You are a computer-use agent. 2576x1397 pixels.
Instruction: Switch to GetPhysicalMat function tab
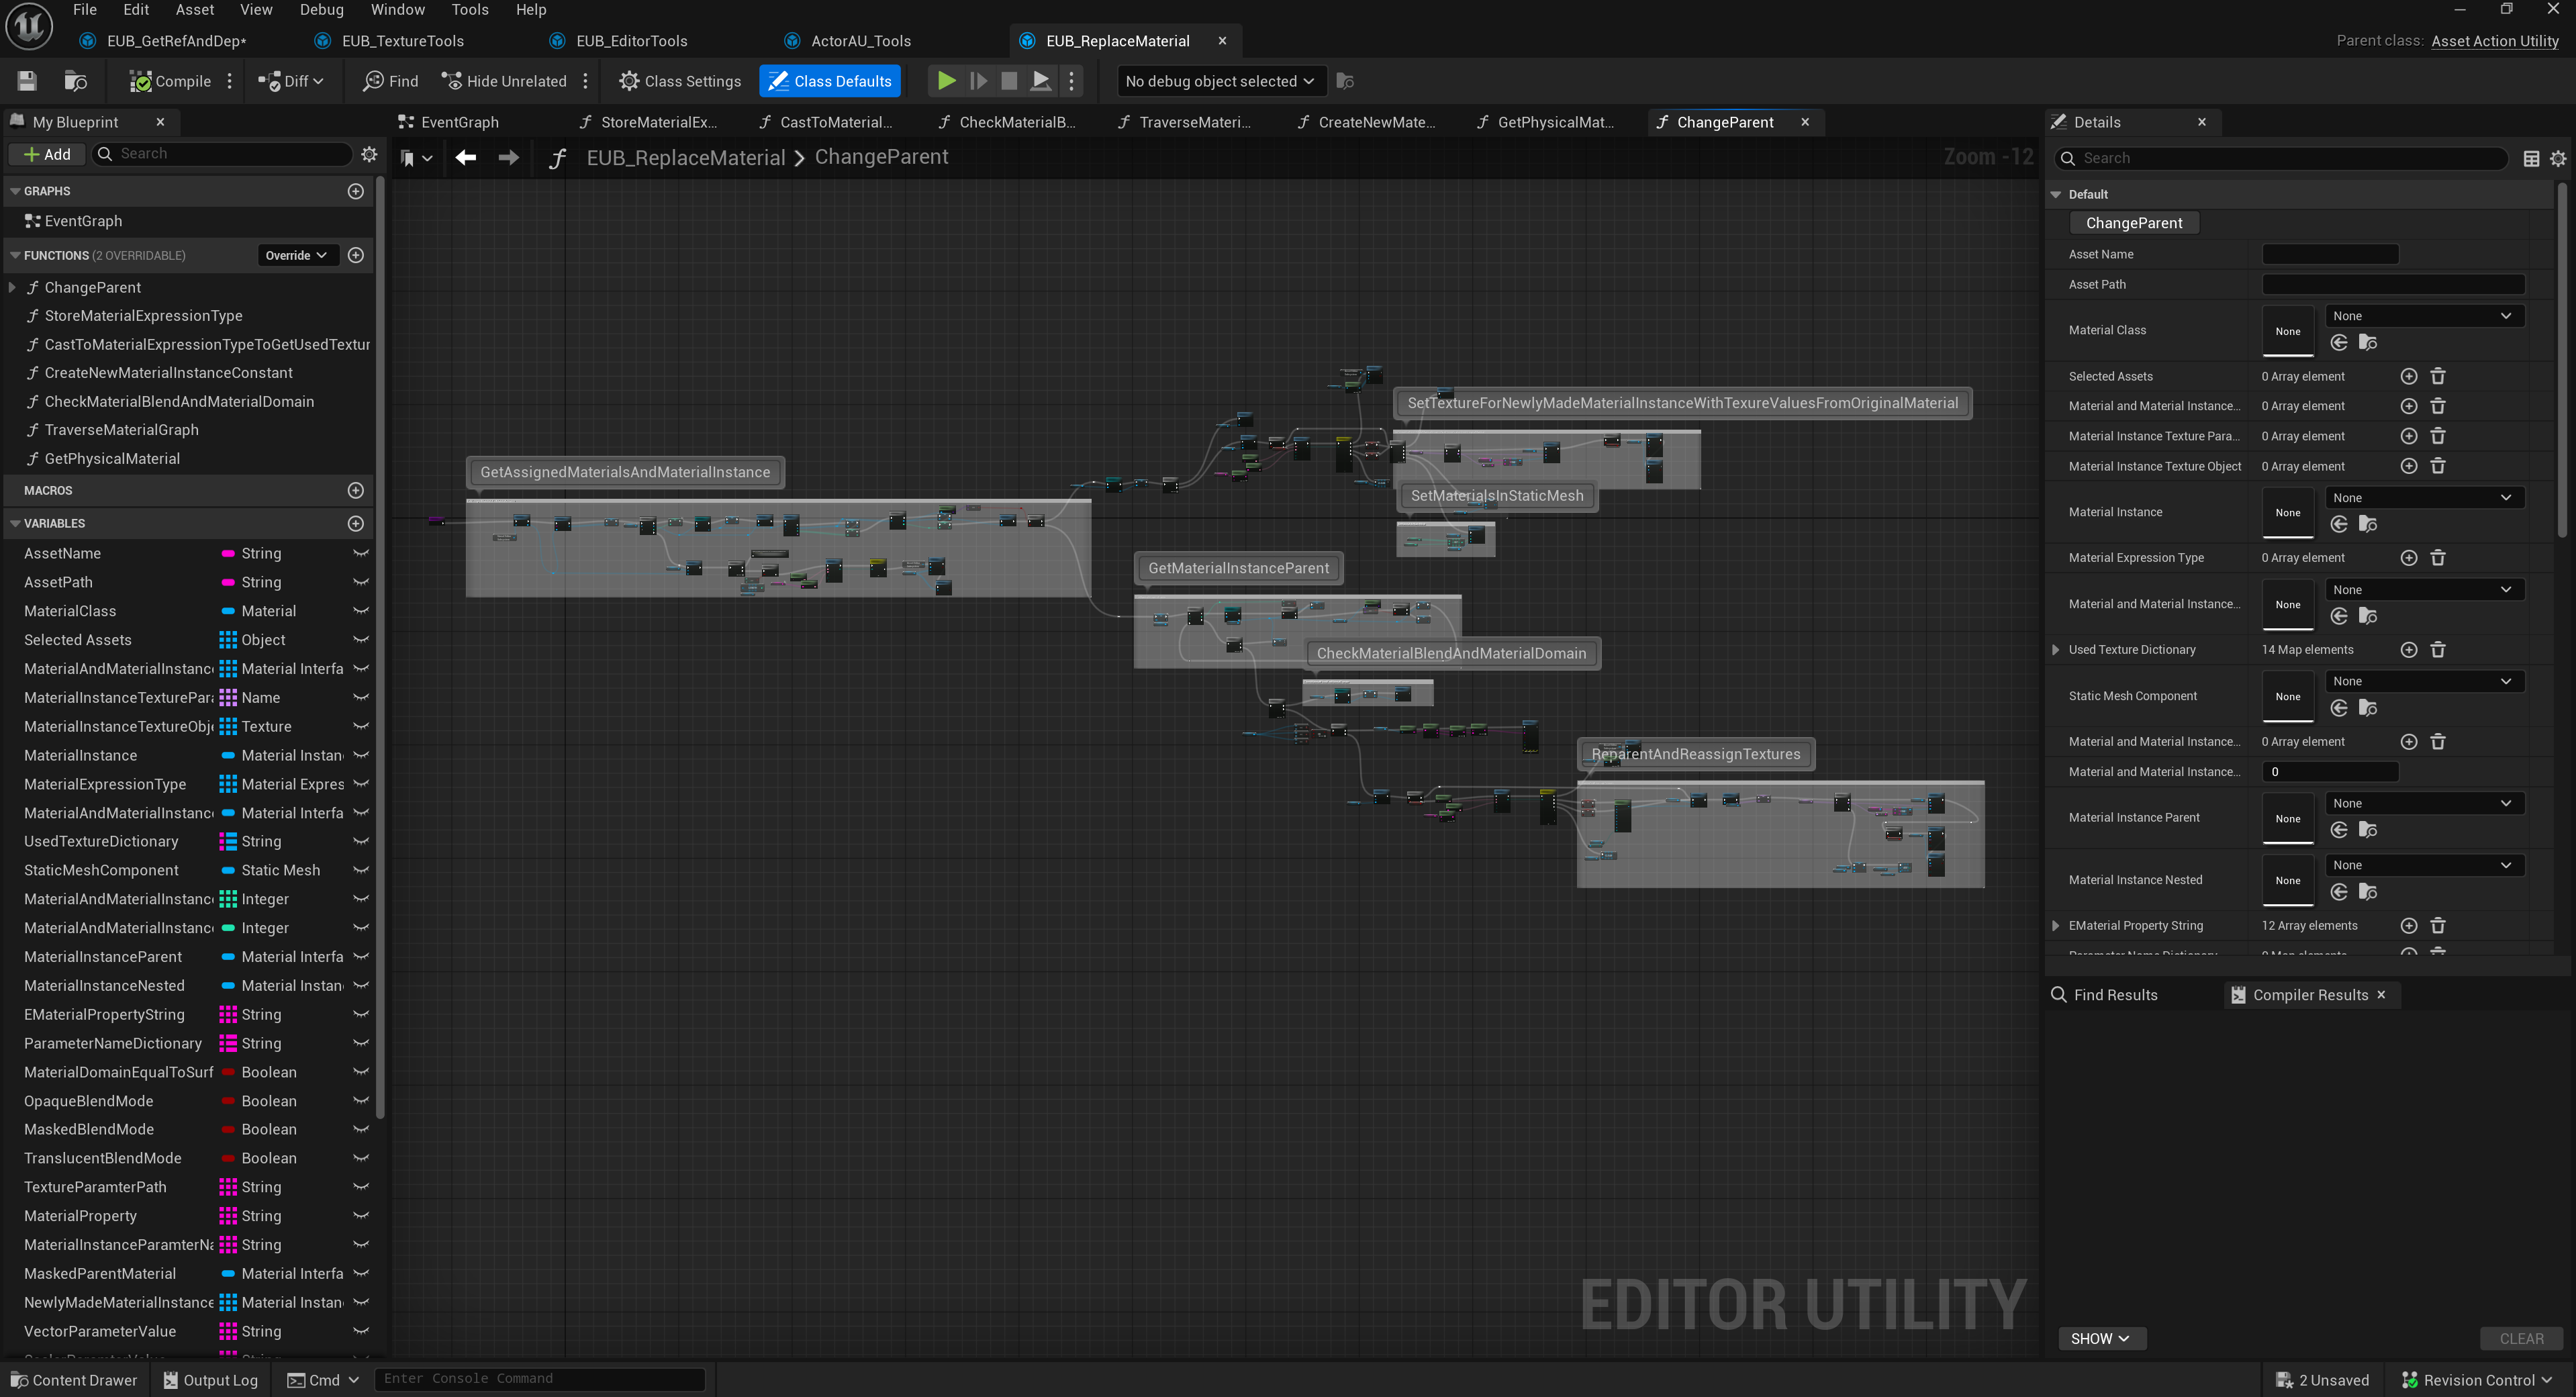pyautogui.click(x=1555, y=122)
